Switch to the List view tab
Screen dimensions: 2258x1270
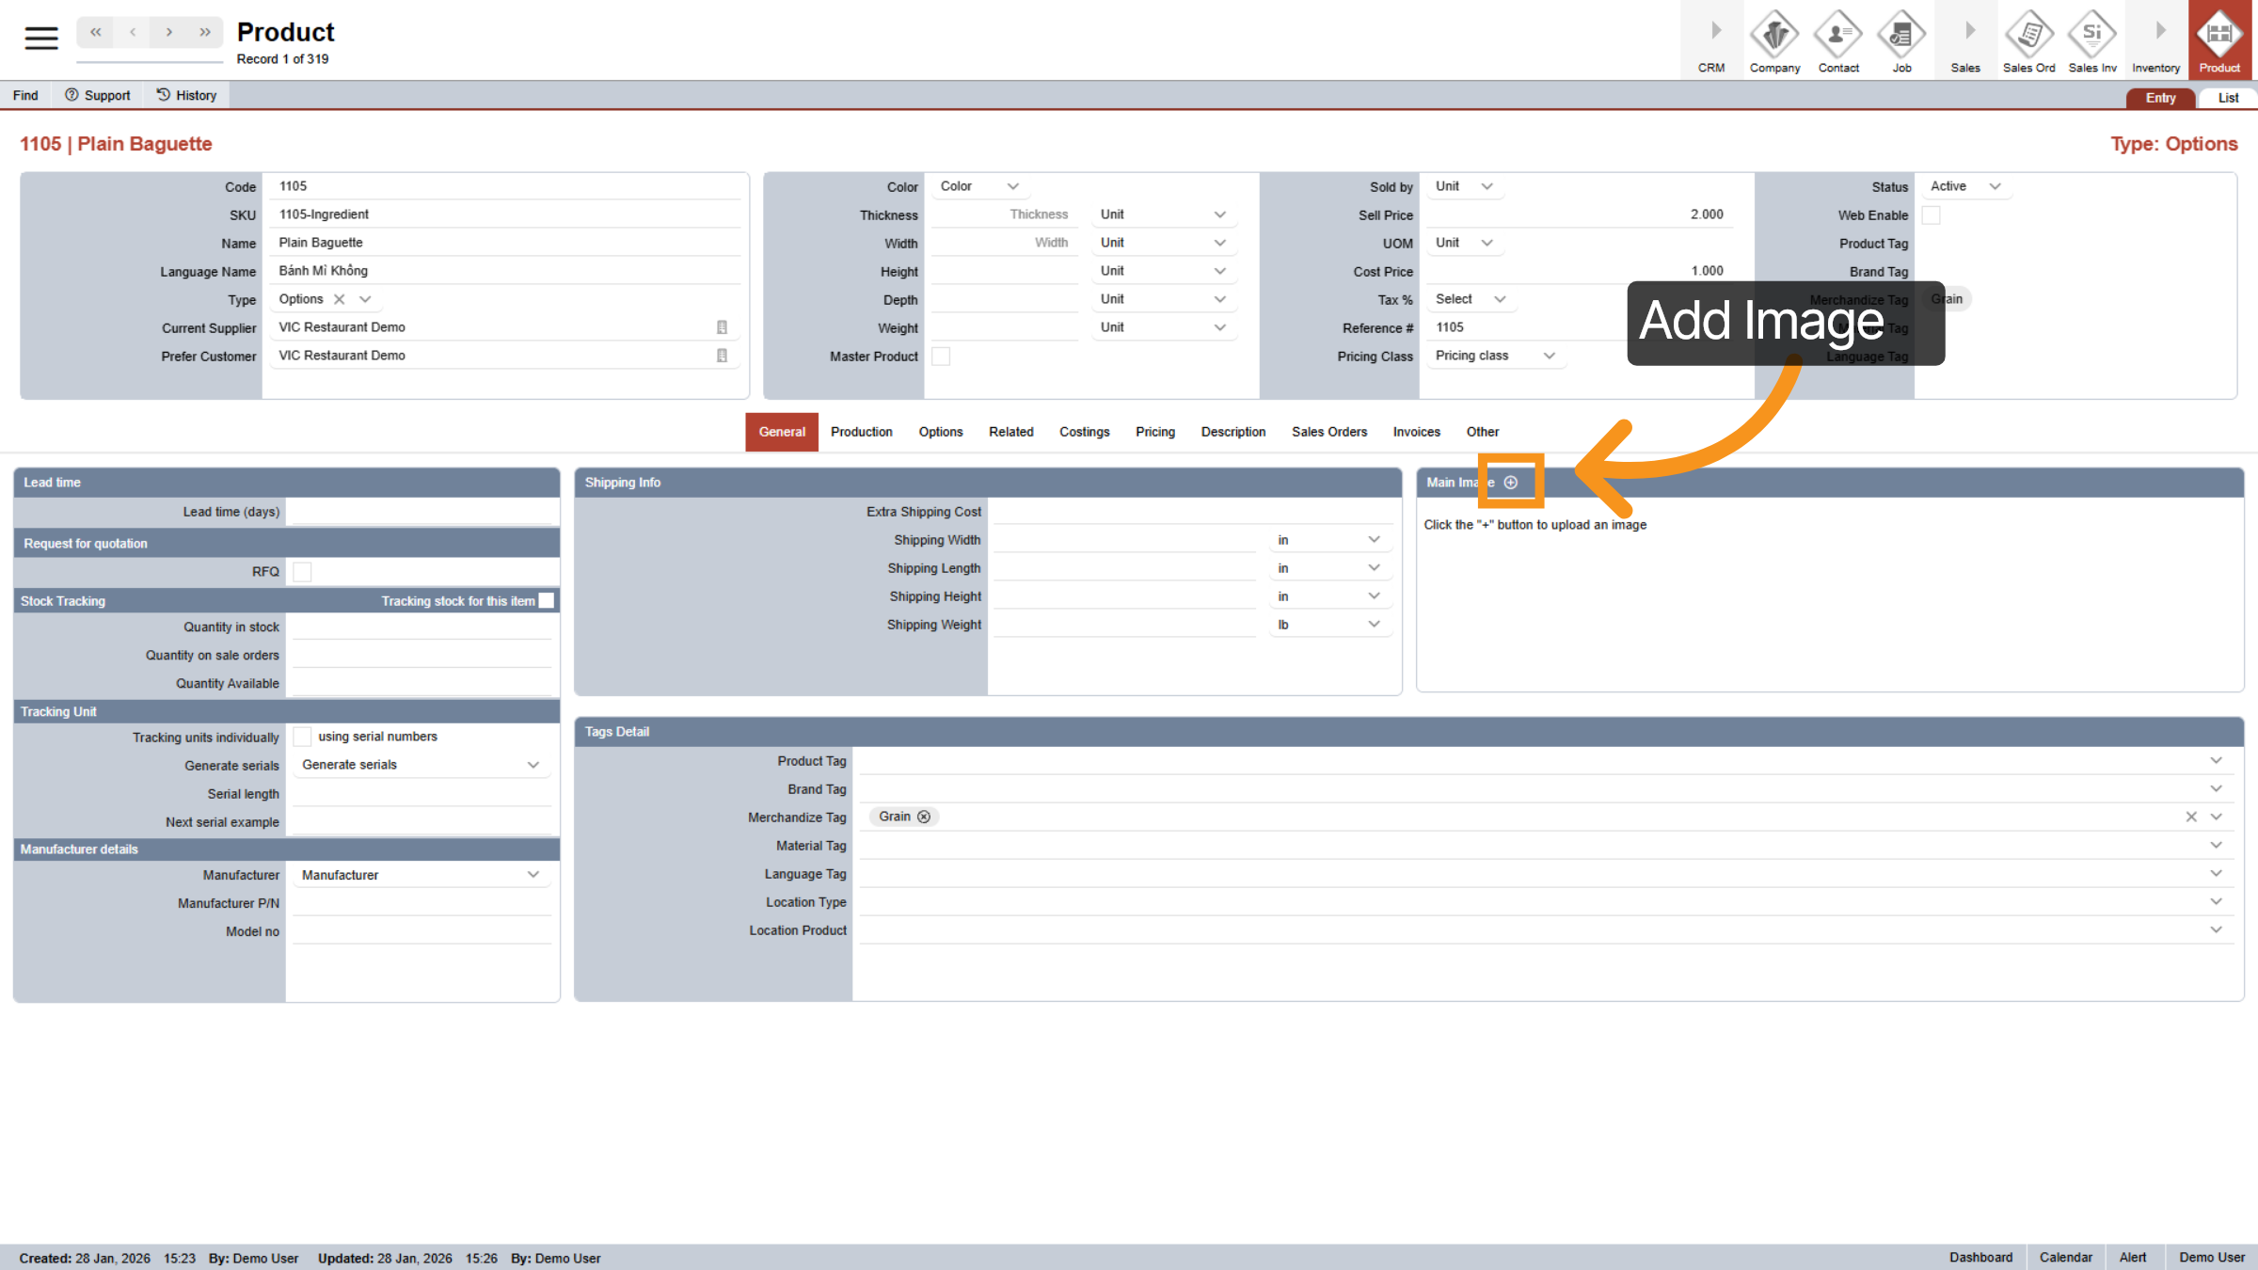click(x=2227, y=97)
